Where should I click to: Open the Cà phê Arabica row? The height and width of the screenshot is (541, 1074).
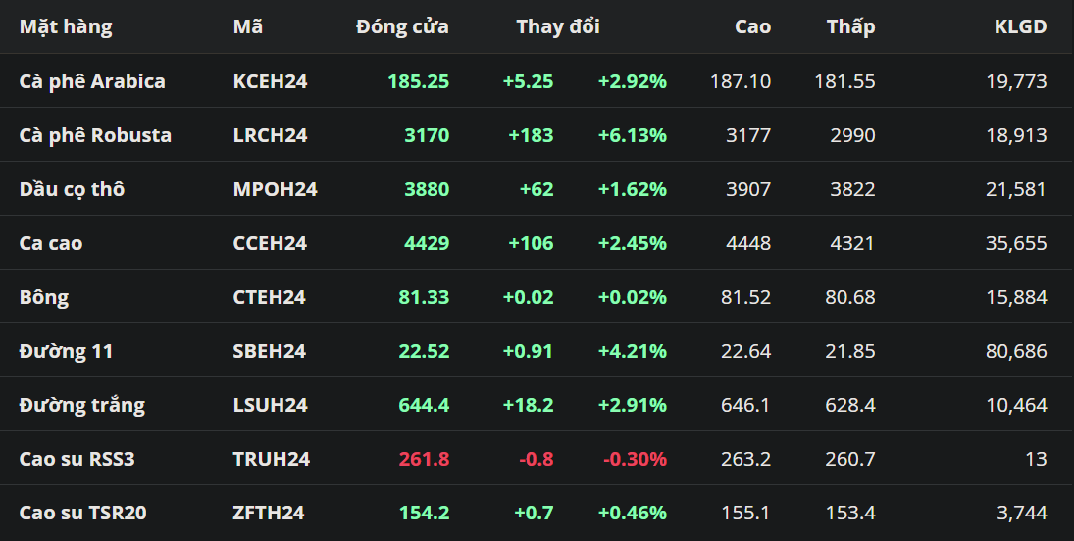pyautogui.click(x=92, y=81)
